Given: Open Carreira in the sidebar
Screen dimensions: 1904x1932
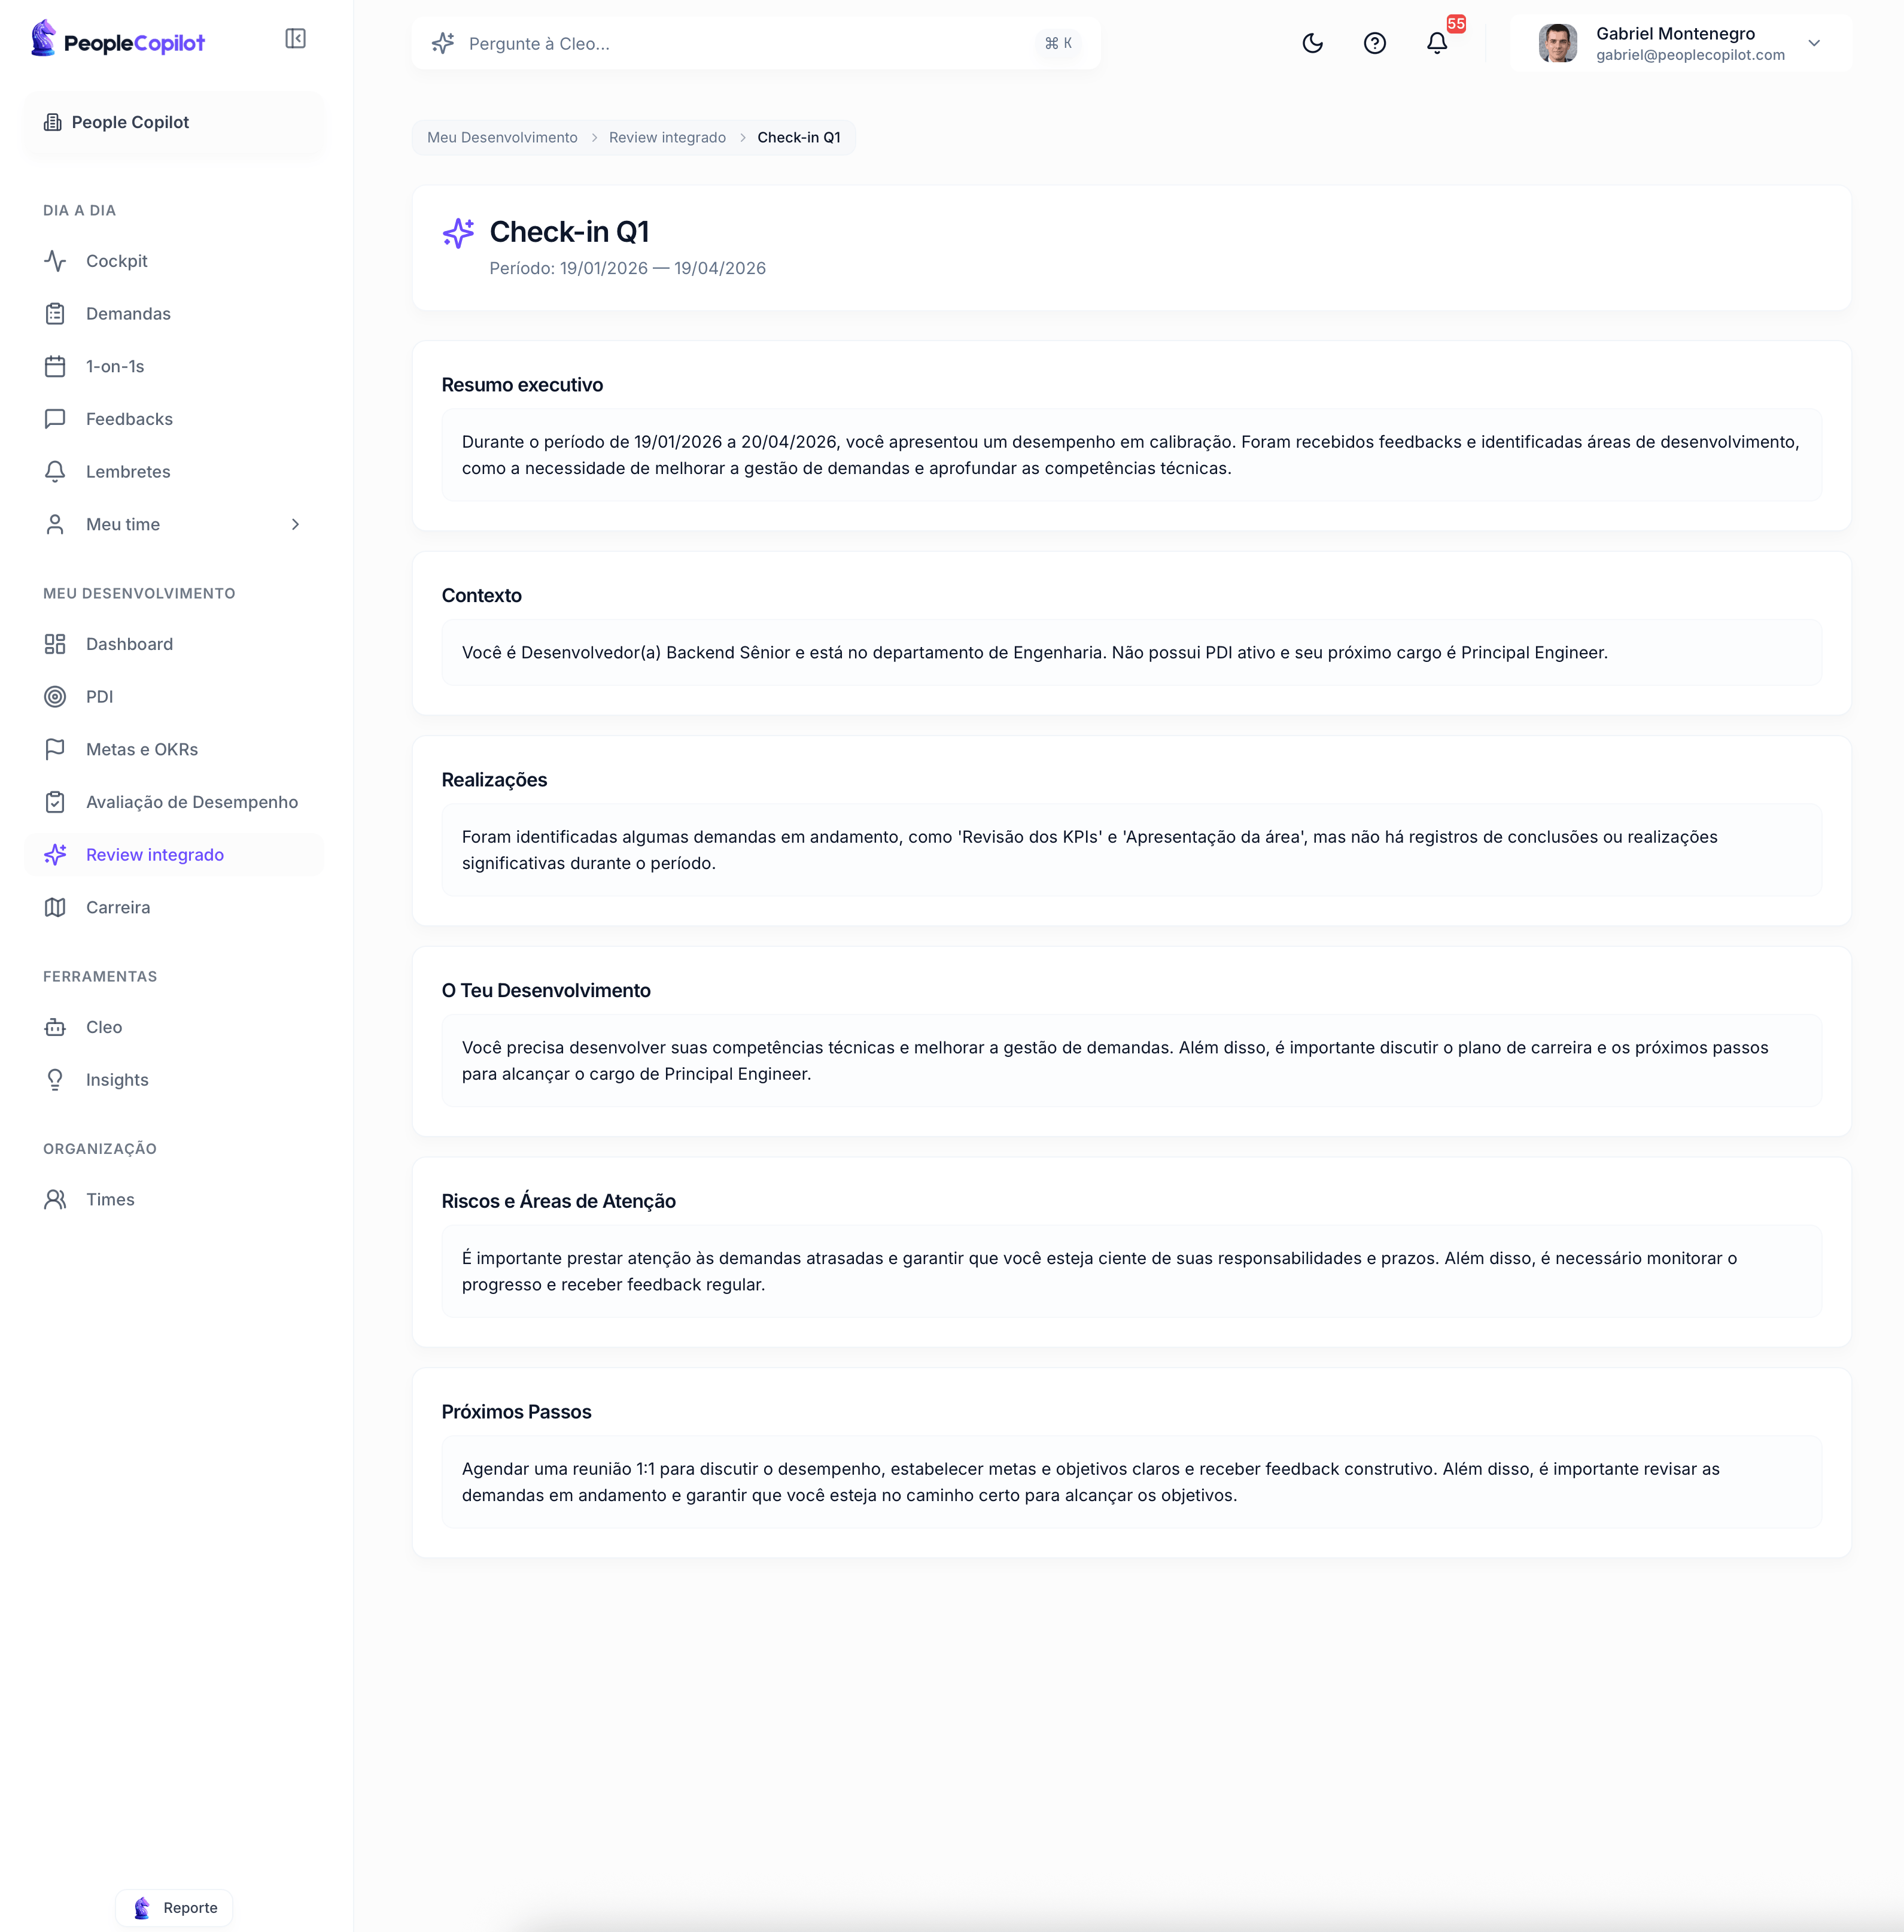Looking at the screenshot, I should coord(174,907).
